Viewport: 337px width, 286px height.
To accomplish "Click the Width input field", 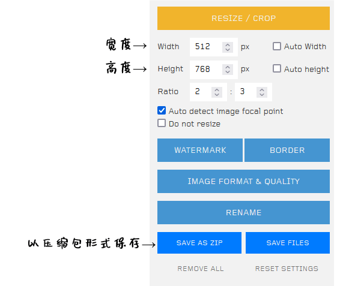I will [x=214, y=47].
